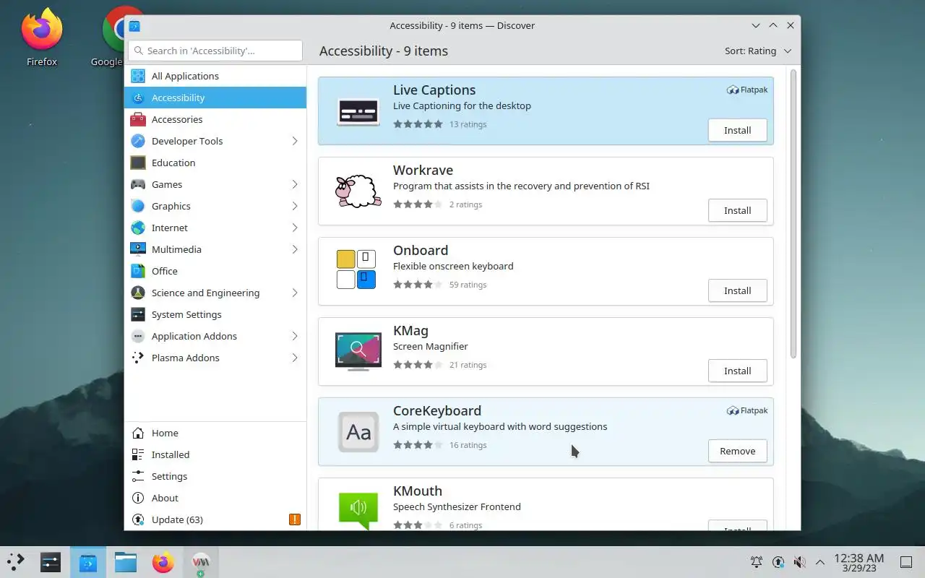925x578 pixels.
Task: Click the Workrave sheep icon
Action: tap(358, 191)
